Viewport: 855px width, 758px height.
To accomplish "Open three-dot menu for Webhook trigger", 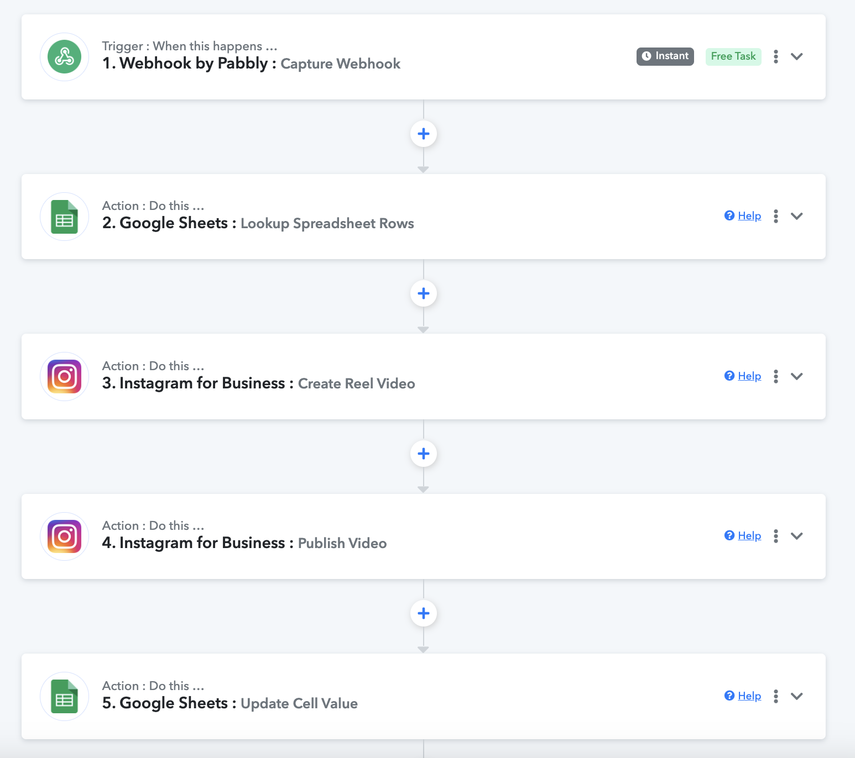I will tap(776, 56).
